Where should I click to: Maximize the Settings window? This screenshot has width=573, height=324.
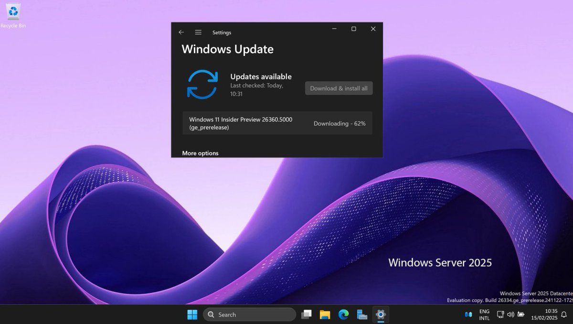[354, 29]
